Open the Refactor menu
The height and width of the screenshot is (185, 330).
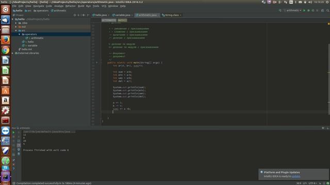coord(70,6)
